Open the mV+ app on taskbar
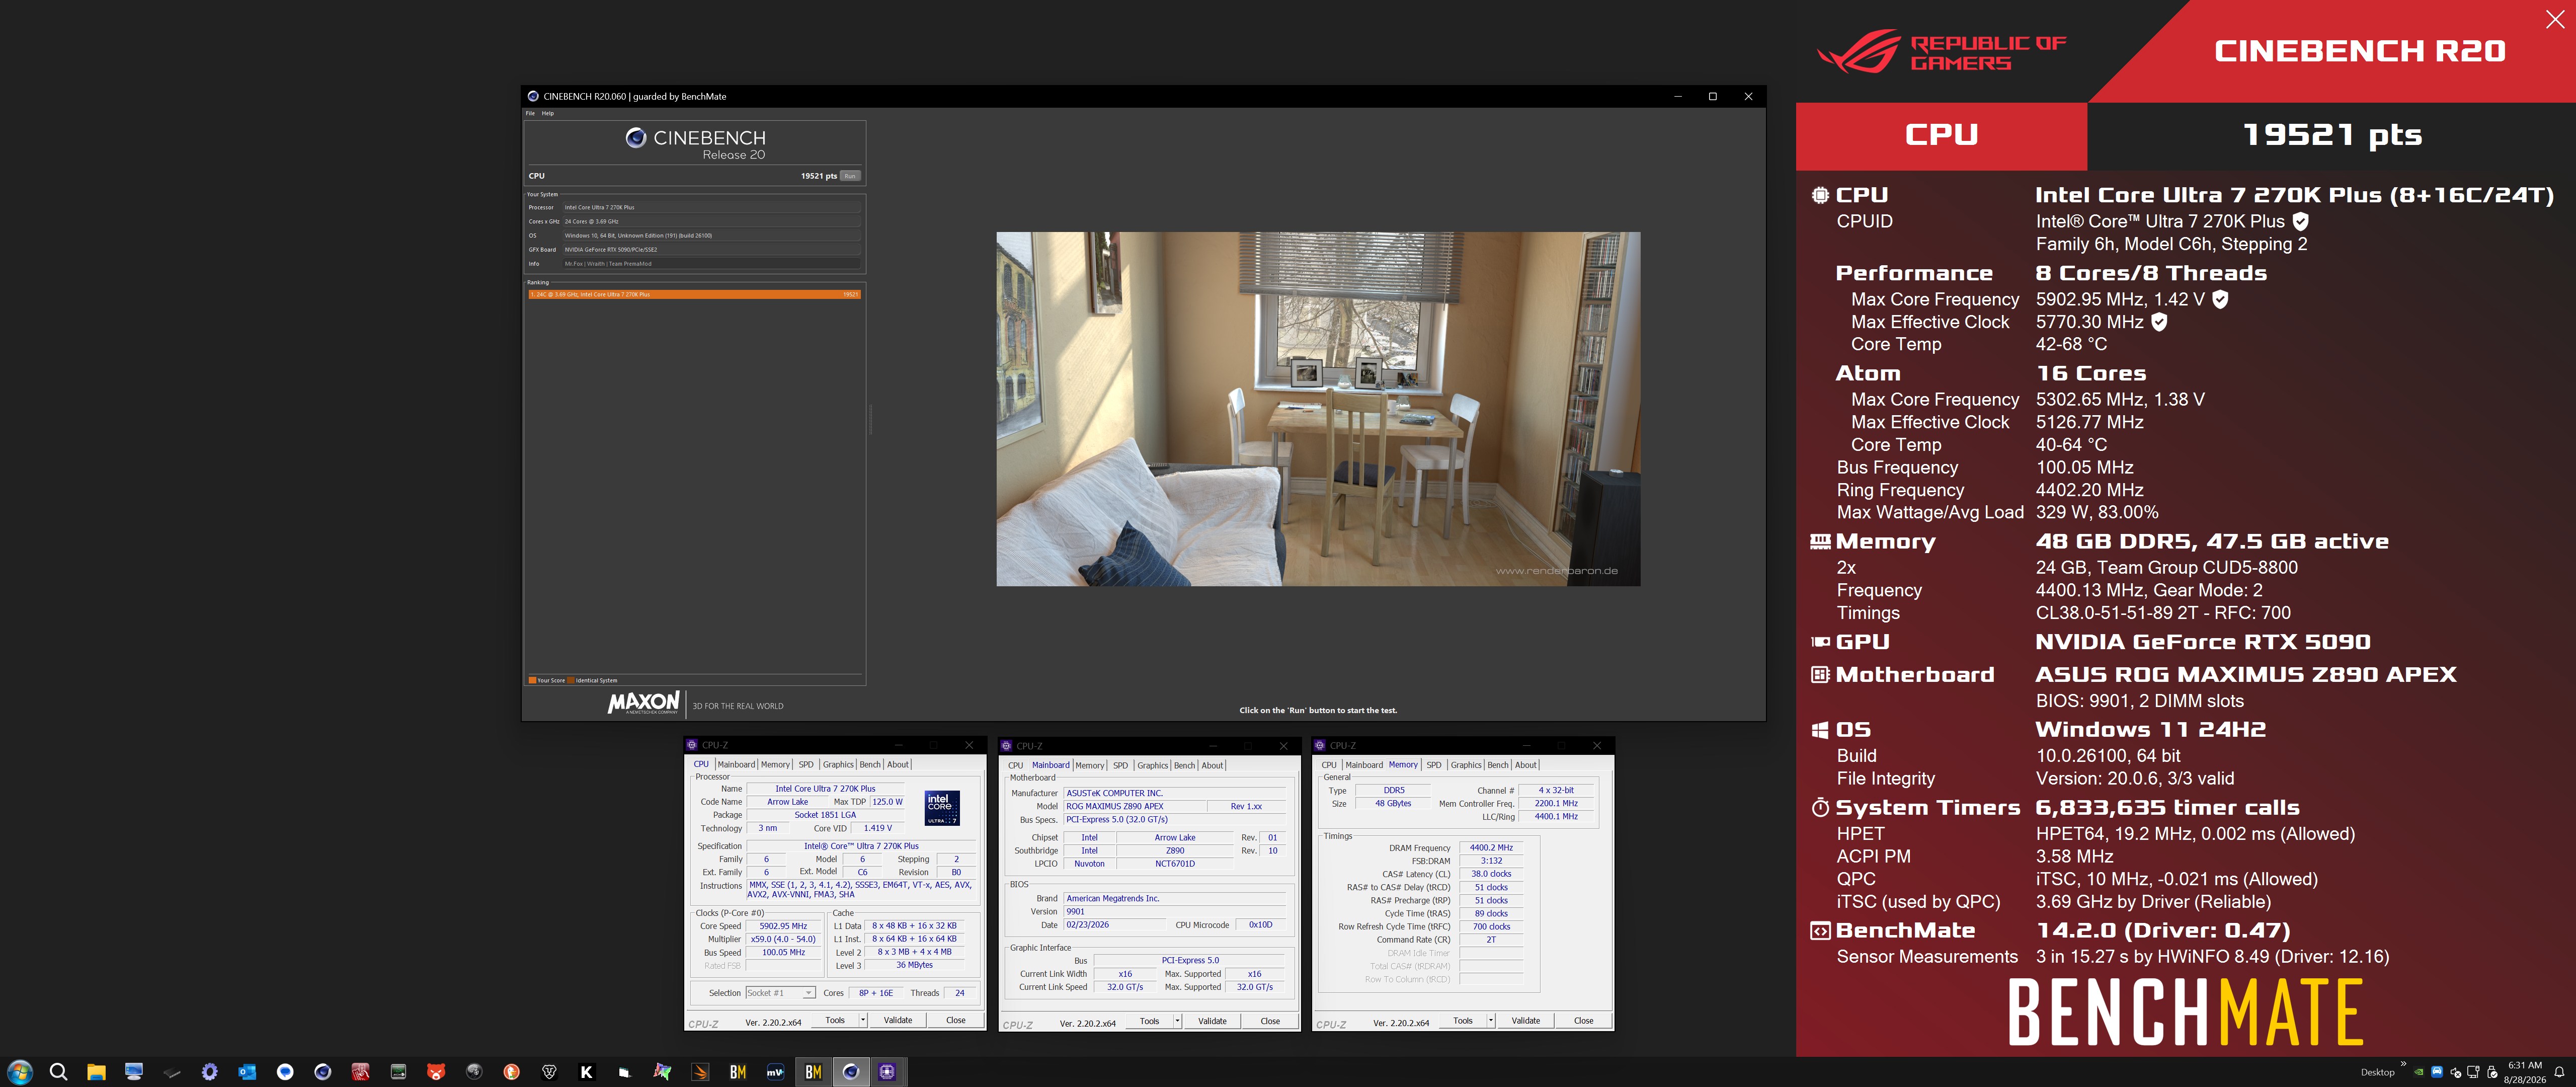The width and height of the screenshot is (2576, 1087). click(775, 1072)
